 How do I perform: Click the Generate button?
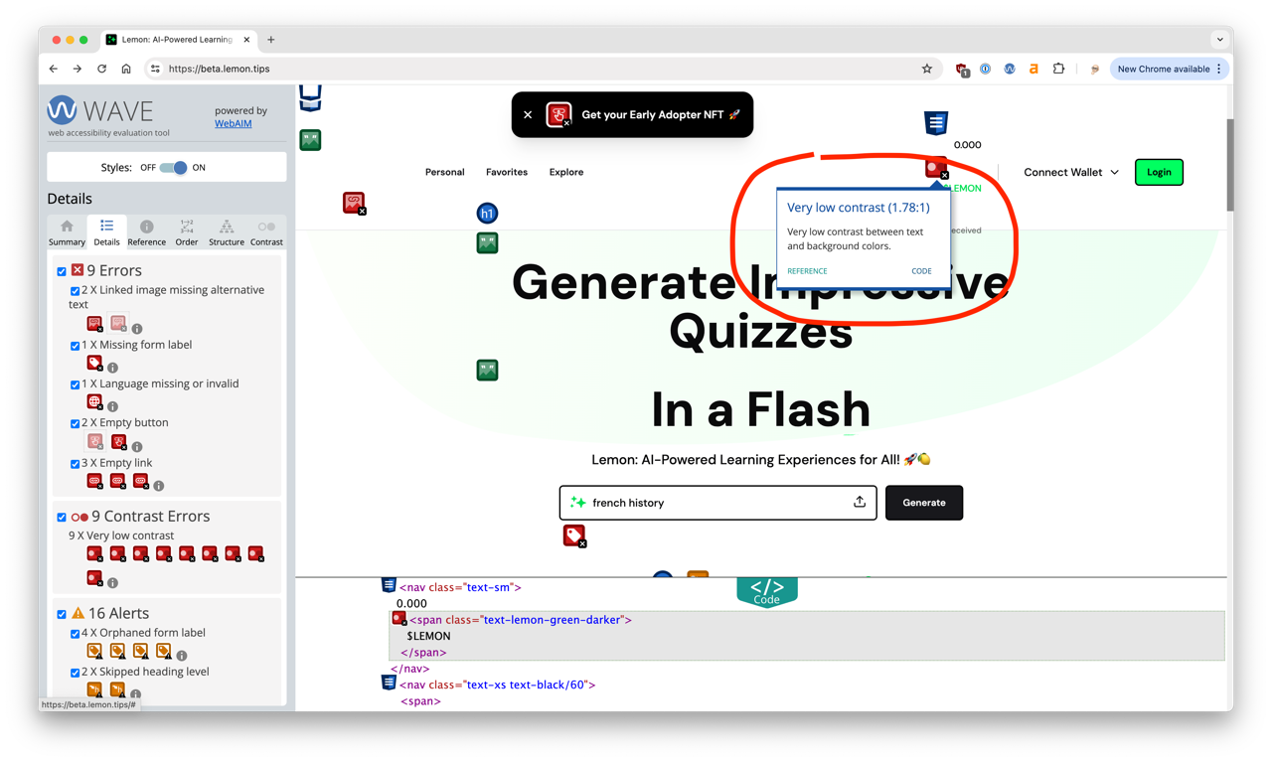924,503
